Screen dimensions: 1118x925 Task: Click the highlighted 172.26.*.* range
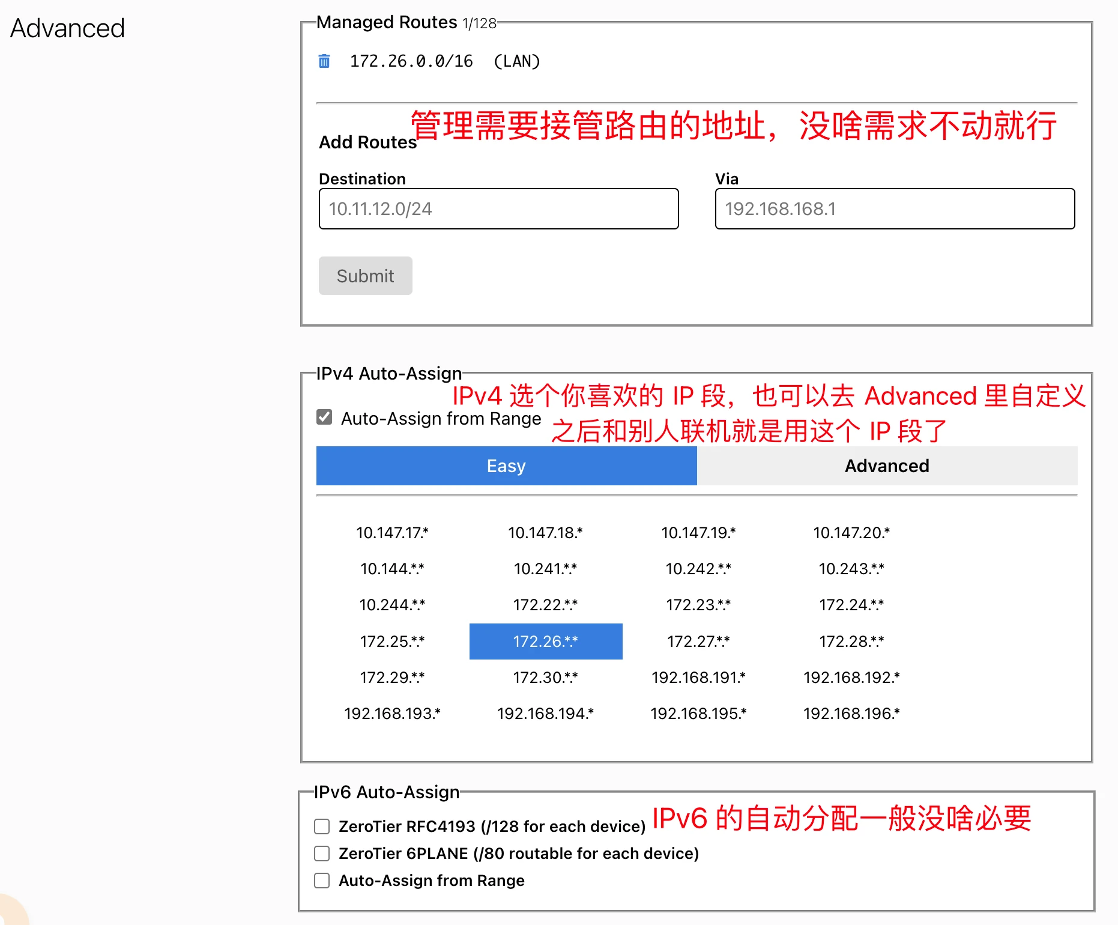(x=545, y=641)
